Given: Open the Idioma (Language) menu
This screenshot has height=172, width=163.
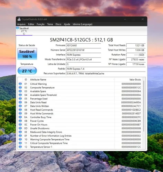Looking at the screenshot, I should [x=82, y=24].
